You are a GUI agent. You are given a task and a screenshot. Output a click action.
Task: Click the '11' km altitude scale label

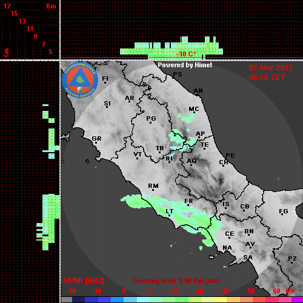(x=30, y=28)
